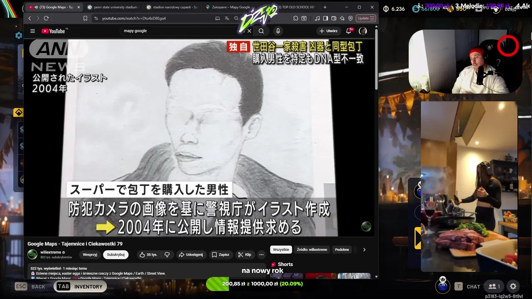Open the browser wallet icon
Screen dimensions: 532x299
click(334, 18)
